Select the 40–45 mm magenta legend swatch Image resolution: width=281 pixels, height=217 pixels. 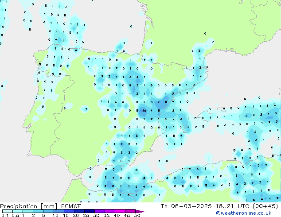(x=120, y=211)
